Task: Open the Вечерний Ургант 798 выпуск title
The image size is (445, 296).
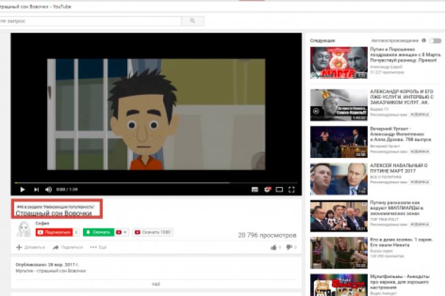Action: pos(400,134)
